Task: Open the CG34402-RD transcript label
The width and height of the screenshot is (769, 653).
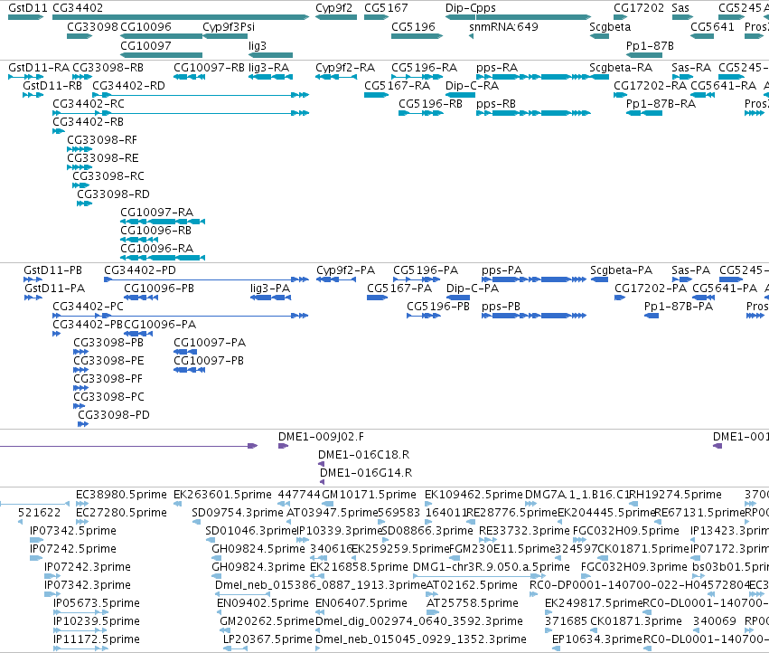Action: coord(128,85)
